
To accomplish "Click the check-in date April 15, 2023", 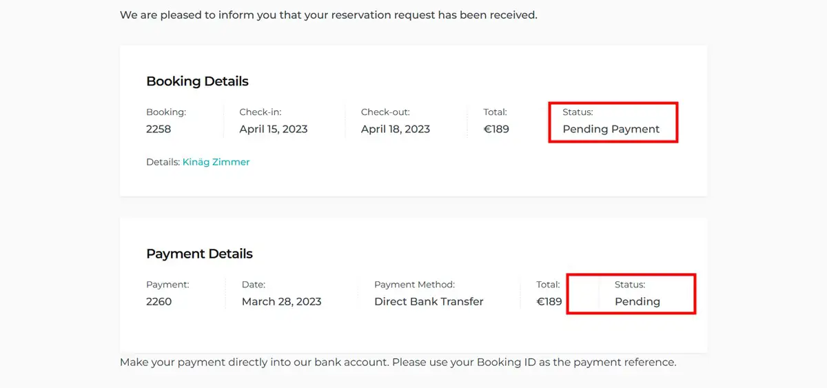I will point(273,129).
